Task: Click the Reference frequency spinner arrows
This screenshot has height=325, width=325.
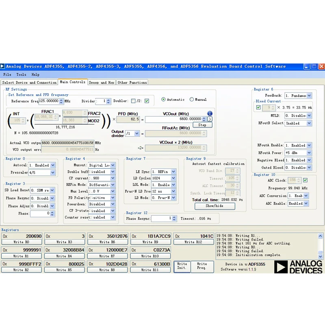Action: coord(61,101)
